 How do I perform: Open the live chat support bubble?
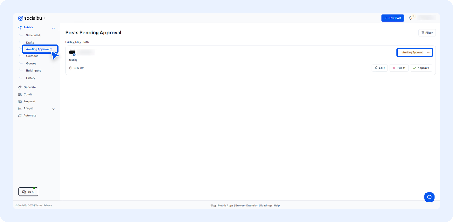pyautogui.click(x=429, y=197)
